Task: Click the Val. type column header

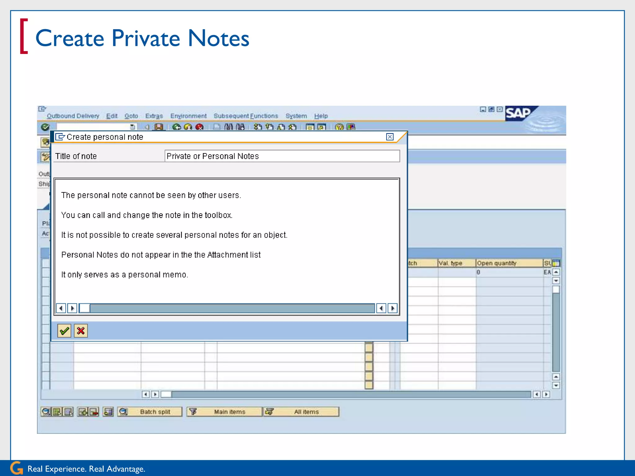Action: [457, 263]
